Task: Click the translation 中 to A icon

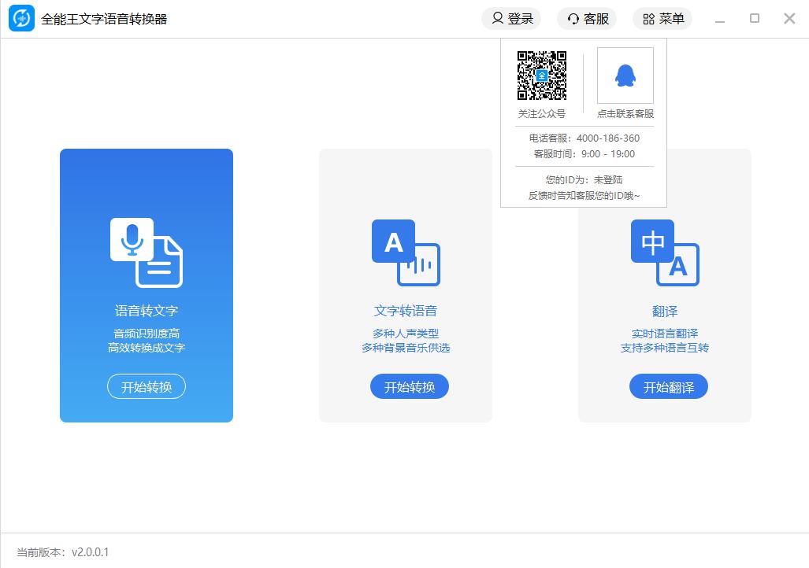Action: 664,252
